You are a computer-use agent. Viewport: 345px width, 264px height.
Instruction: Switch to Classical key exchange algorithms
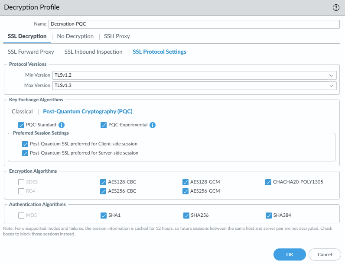(22, 111)
